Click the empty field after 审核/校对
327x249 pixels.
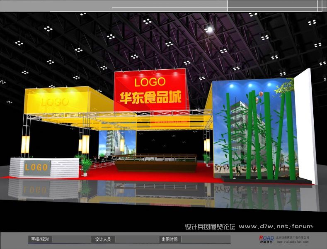[x=72, y=239]
